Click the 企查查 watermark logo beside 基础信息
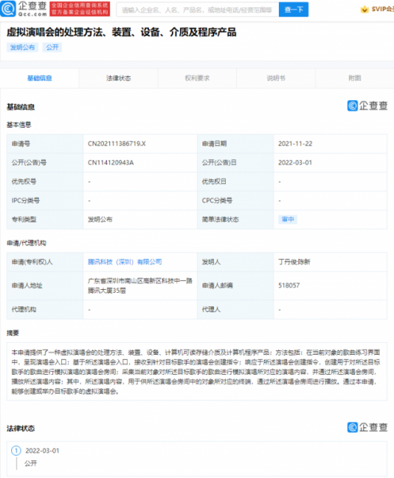Screen dimensions: 394x478 [x=367, y=106]
